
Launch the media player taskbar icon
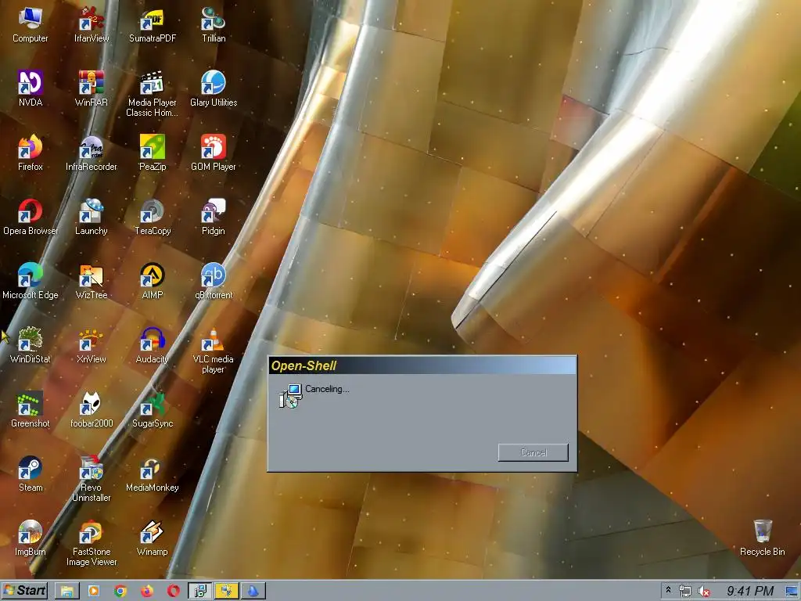[94, 591]
